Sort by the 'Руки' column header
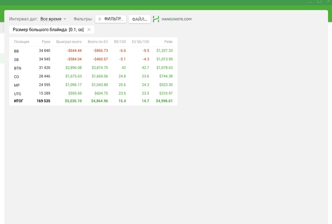Image resolution: width=332 pixels, height=224 pixels. [x=46, y=42]
